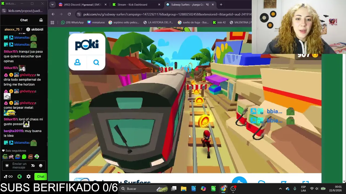
Task: Open LA HISTORIA DEL P... bookmark
Action: coord(158,22)
